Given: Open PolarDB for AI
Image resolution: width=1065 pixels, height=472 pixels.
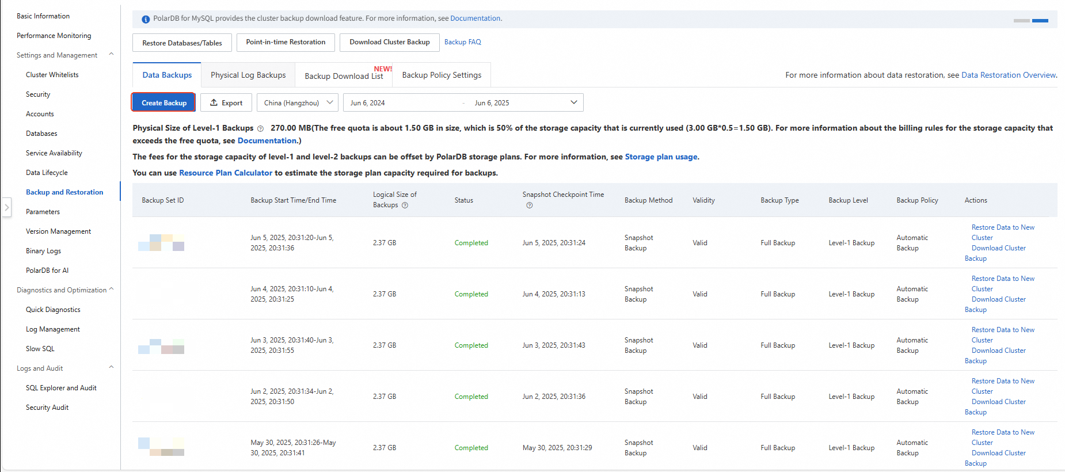Looking at the screenshot, I should pos(47,271).
